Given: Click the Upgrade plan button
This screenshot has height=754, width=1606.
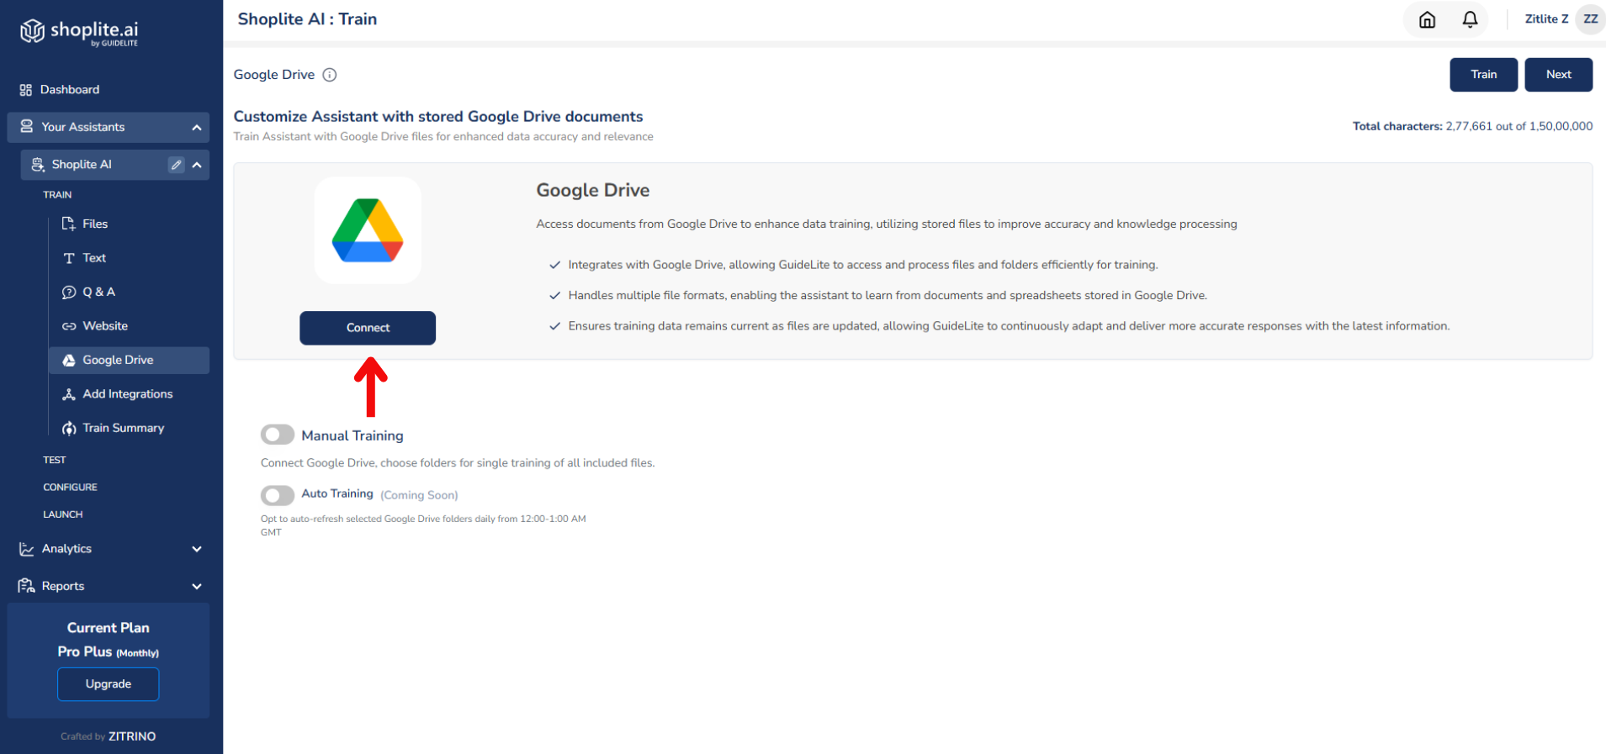Looking at the screenshot, I should [x=108, y=684].
